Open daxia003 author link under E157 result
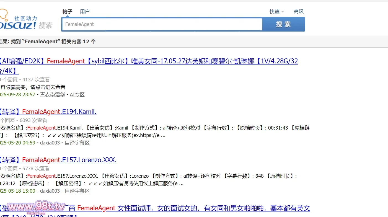The image size is (388, 217). pos(50,191)
